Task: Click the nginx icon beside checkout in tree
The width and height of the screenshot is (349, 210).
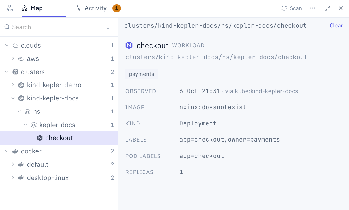Action: (40, 138)
